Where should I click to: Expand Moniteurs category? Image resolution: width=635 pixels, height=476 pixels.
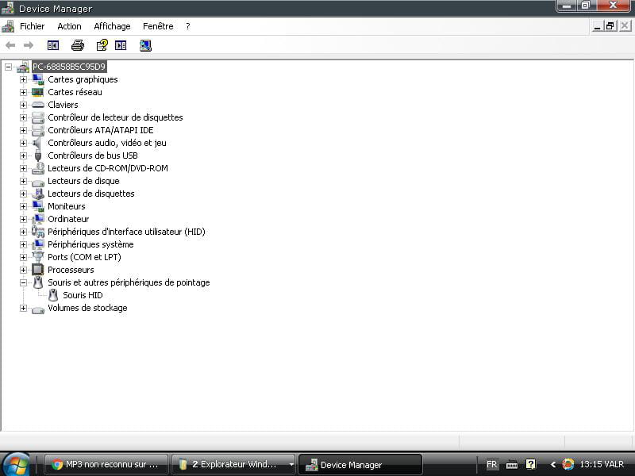coord(23,206)
